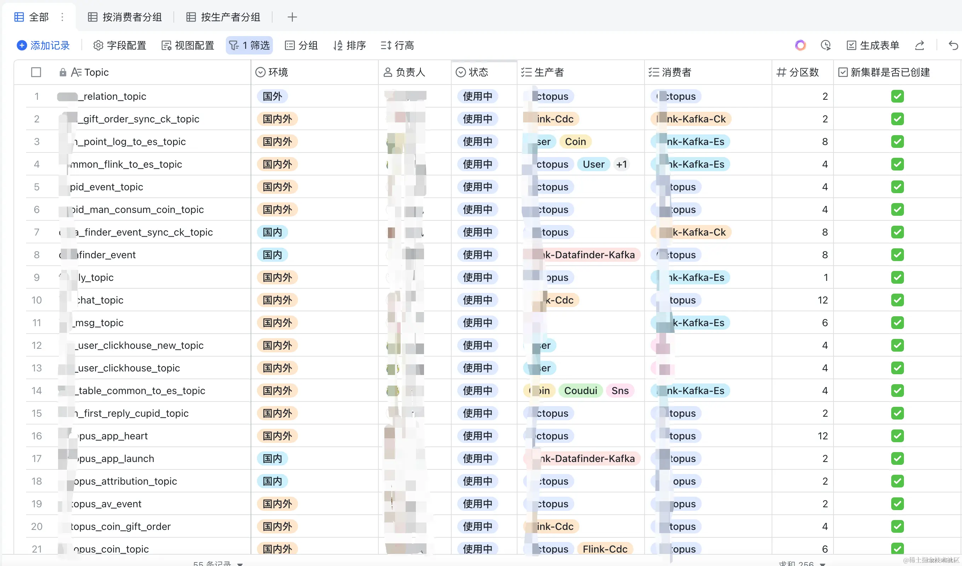The image size is (962, 566).
Task: Toggle the 新集群是否已创建 checkmark in row 8
Action: click(x=898, y=255)
